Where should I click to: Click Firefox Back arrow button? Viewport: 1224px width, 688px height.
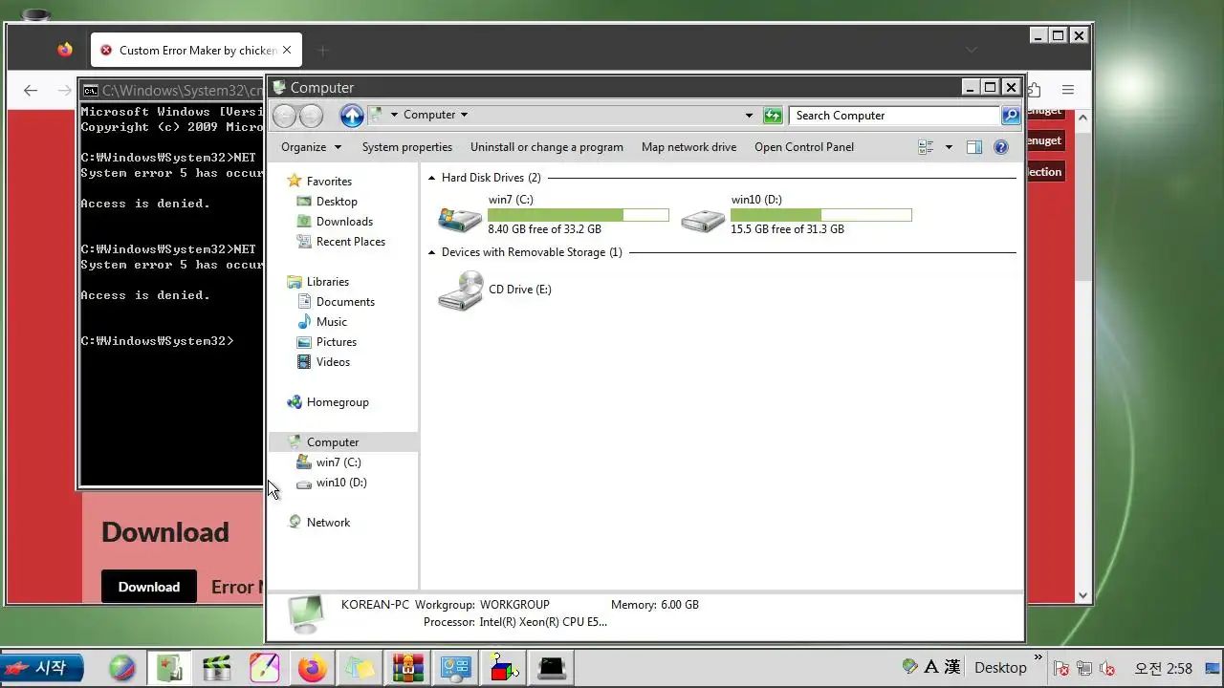coord(31,91)
